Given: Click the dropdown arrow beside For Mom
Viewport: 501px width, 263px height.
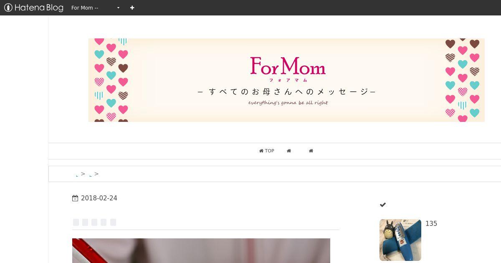Looking at the screenshot, I should coord(118,8).
